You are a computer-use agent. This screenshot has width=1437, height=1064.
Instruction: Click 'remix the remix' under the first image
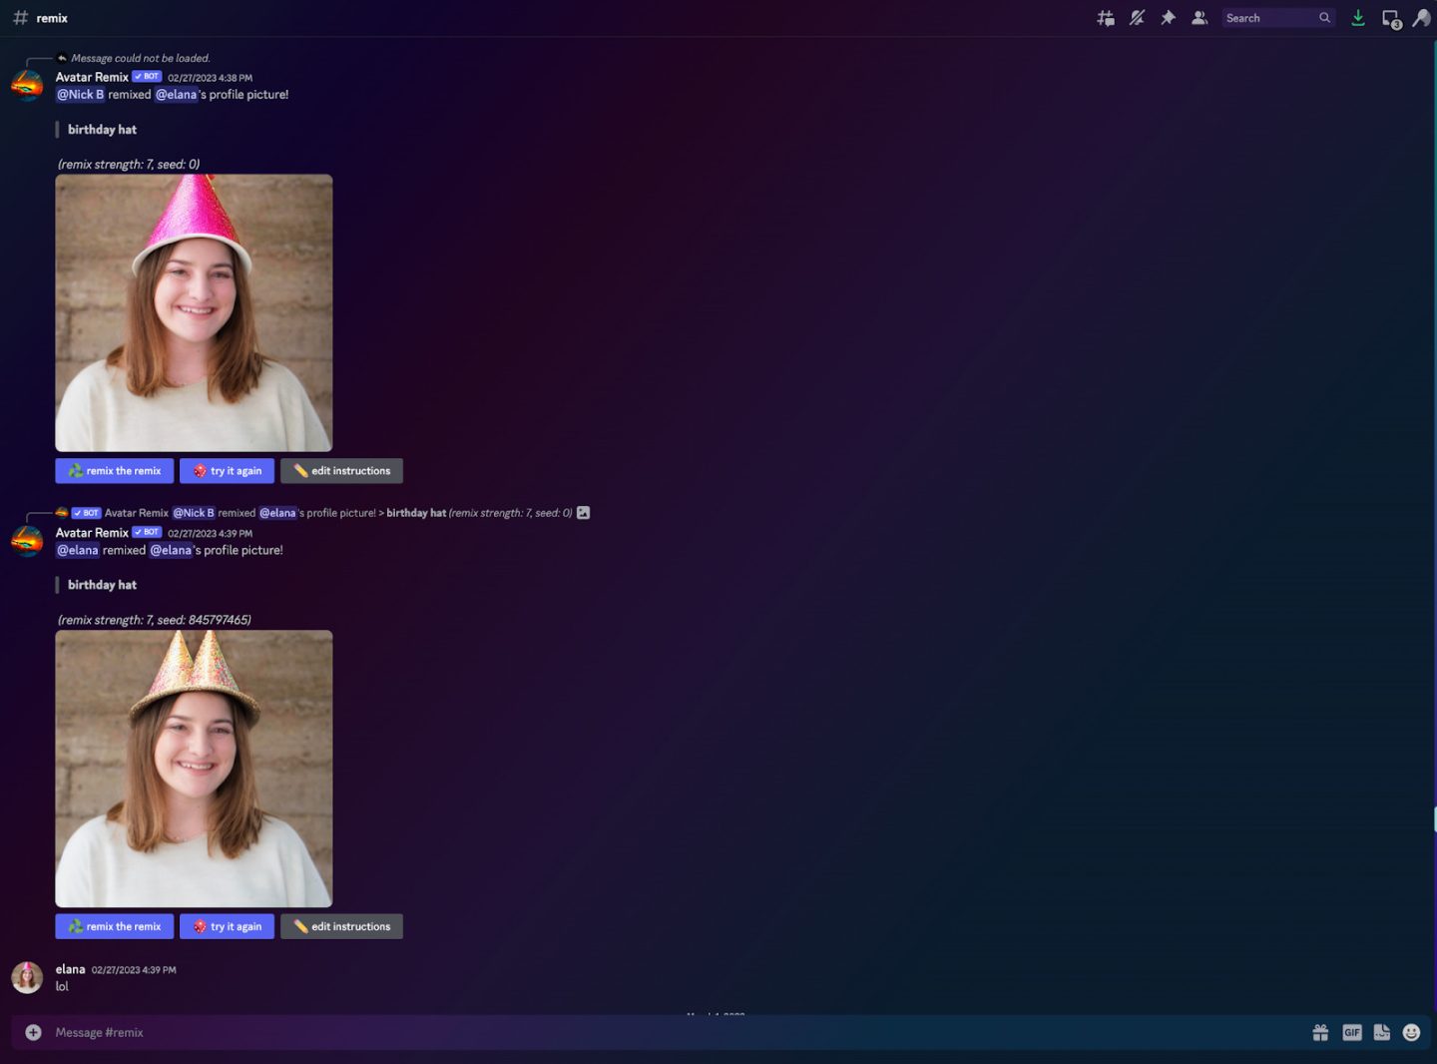pos(114,470)
